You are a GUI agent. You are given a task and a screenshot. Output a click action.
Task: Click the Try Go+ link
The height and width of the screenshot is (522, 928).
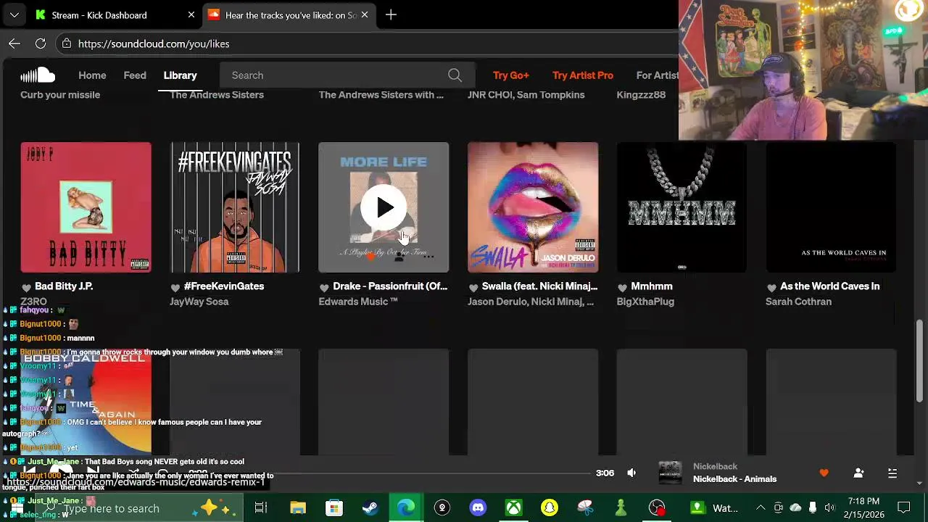click(x=511, y=75)
